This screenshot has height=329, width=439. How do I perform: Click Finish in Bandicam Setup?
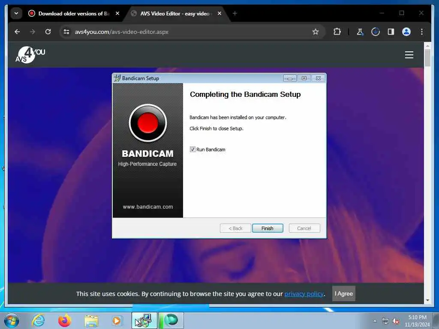point(268,228)
